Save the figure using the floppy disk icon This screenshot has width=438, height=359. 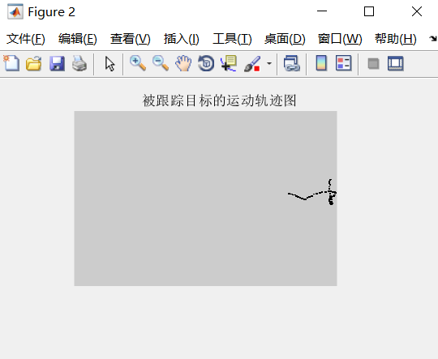(57, 63)
